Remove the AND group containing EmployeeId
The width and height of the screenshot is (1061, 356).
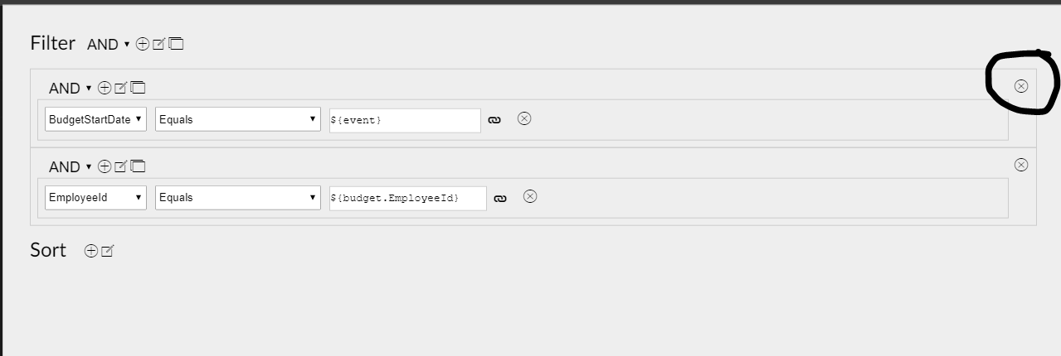pos(1021,165)
